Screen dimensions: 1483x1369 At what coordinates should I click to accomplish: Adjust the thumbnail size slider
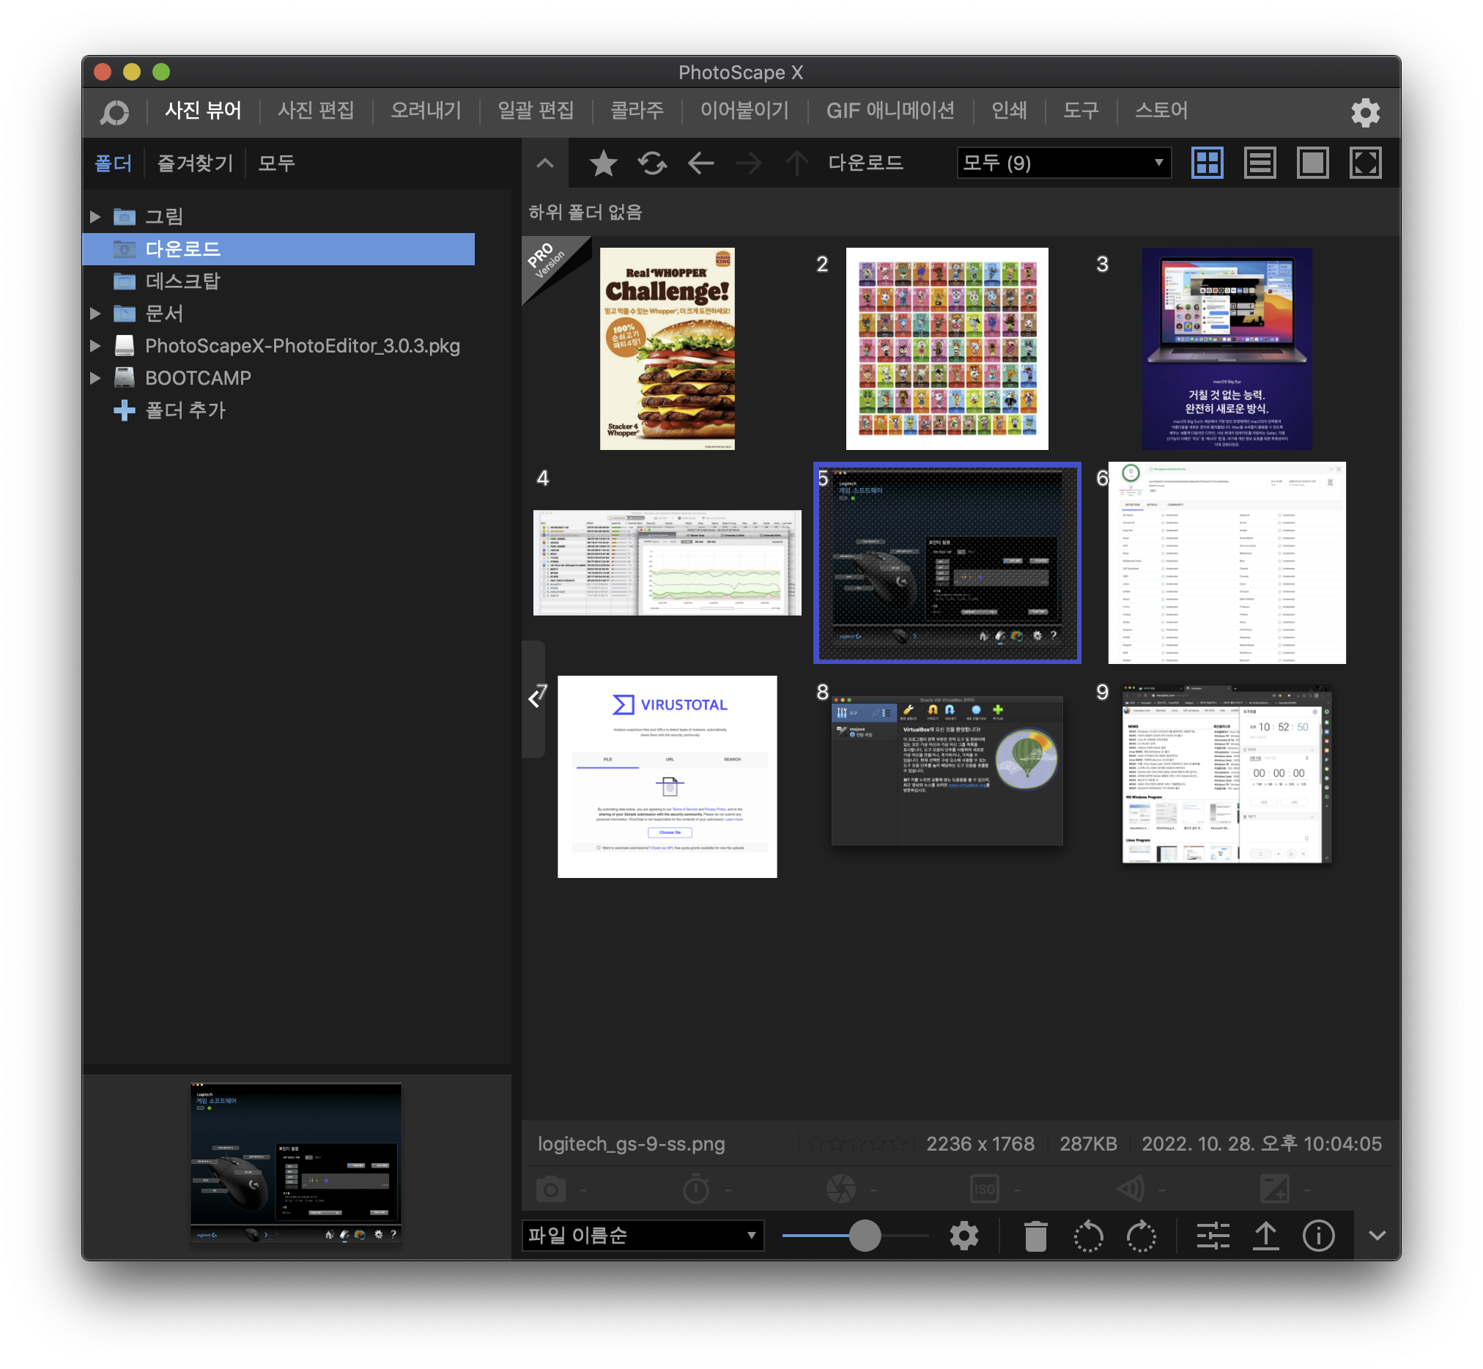(864, 1235)
